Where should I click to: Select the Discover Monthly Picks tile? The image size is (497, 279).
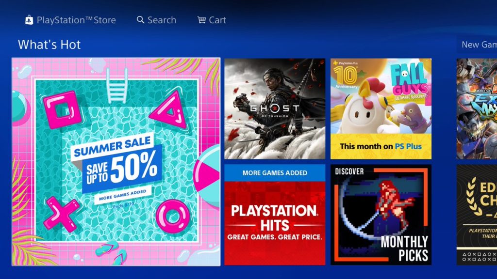[381, 215]
